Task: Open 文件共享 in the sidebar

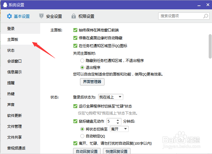Action: click(x=21, y=137)
